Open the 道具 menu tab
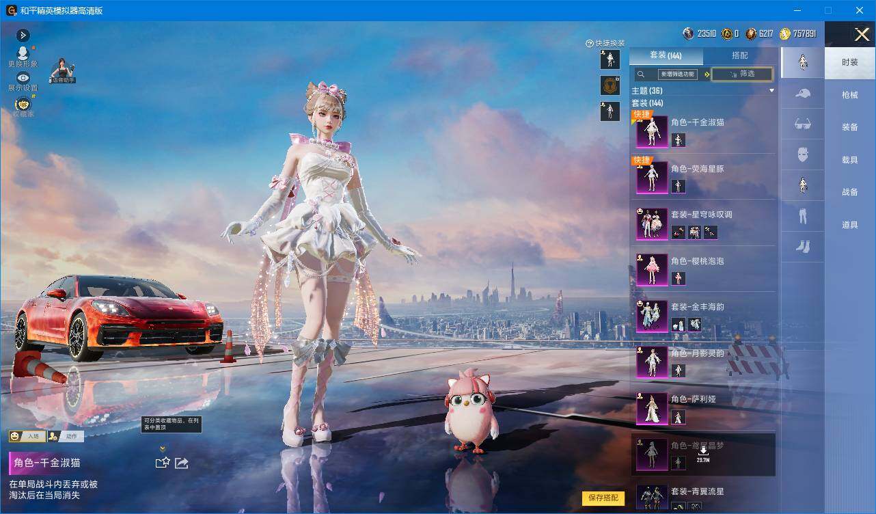 click(x=850, y=225)
